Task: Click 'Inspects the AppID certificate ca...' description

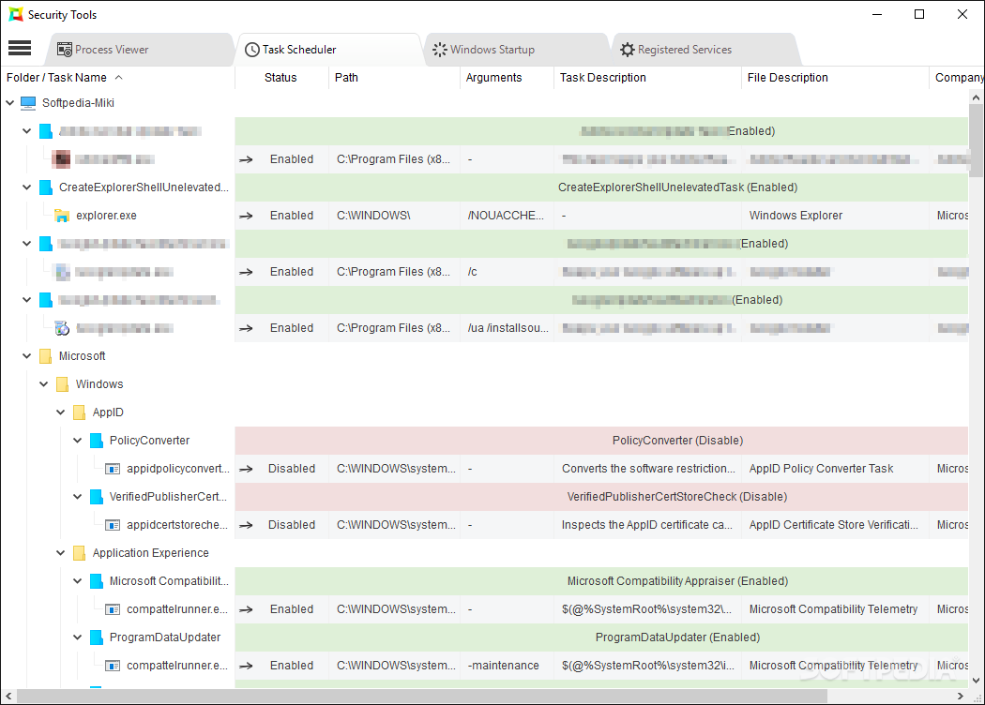Action: (x=647, y=525)
